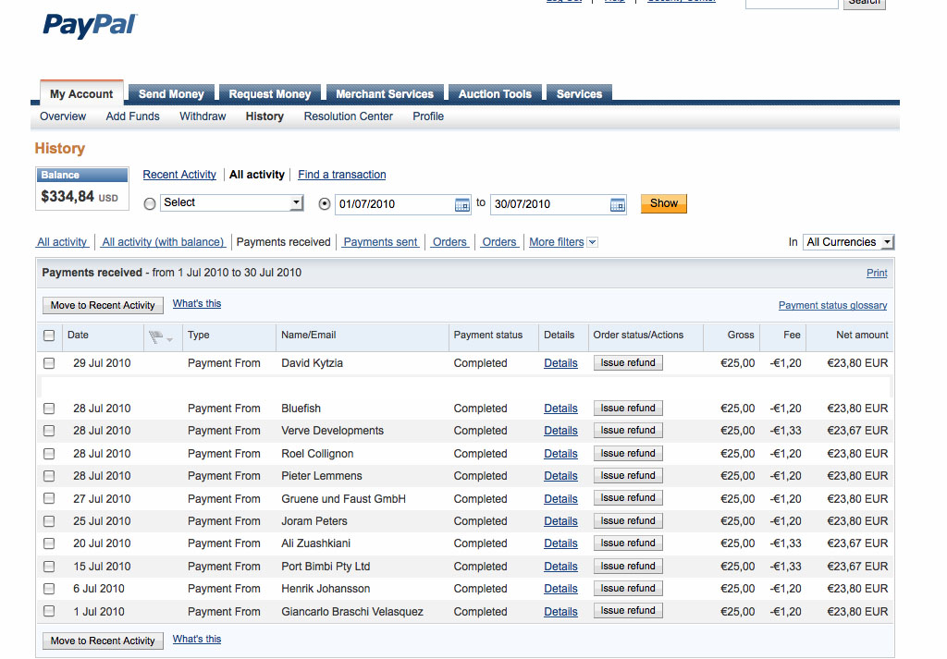Open Details for Ali Zuashkiani payment
Viewport: 947px width, 659px height.
pyautogui.click(x=560, y=543)
